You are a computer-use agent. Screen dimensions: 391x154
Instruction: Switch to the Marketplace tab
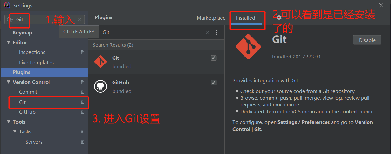click(211, 18)
